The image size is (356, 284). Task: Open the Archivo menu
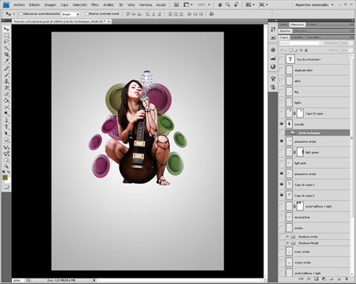(x=19, y=5)
